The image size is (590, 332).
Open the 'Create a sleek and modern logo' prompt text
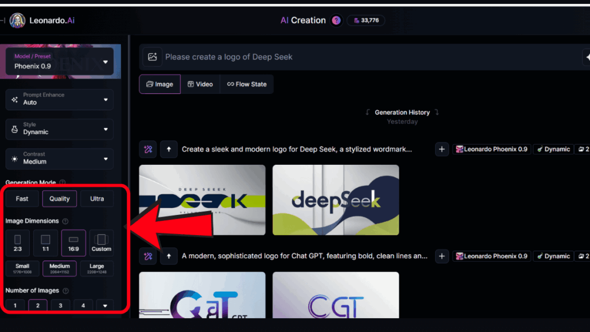pyautogui.click(x=297, y=149)
